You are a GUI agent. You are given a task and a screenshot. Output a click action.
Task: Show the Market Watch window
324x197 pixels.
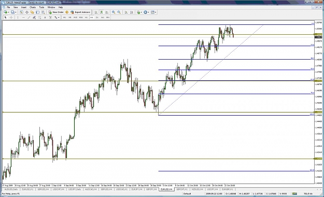click(x=21, y=12)
